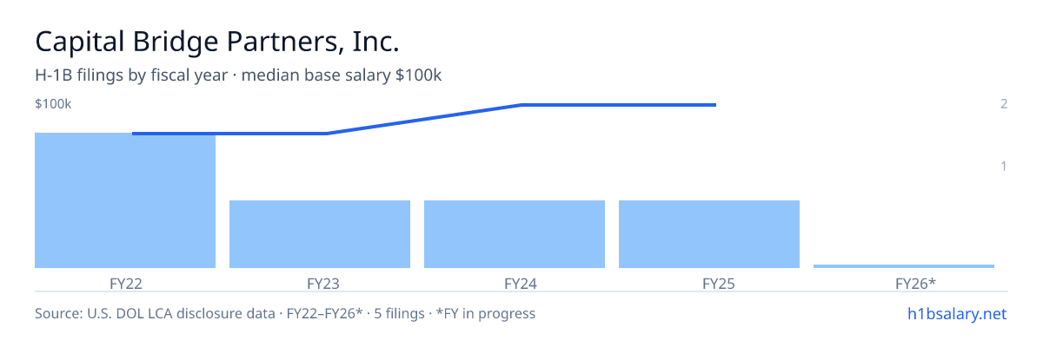This screenshot has width=1043, height=347.
Task: Click the Capital Bridge Partners, Inc. title
Action: [217, 43]
